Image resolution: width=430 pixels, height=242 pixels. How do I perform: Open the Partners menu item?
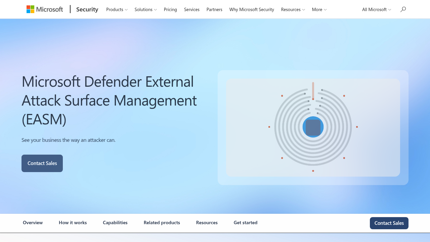(214, 9)
